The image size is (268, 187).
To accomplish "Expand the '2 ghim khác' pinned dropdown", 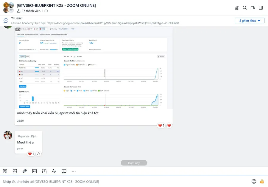I will click(250, 21).
